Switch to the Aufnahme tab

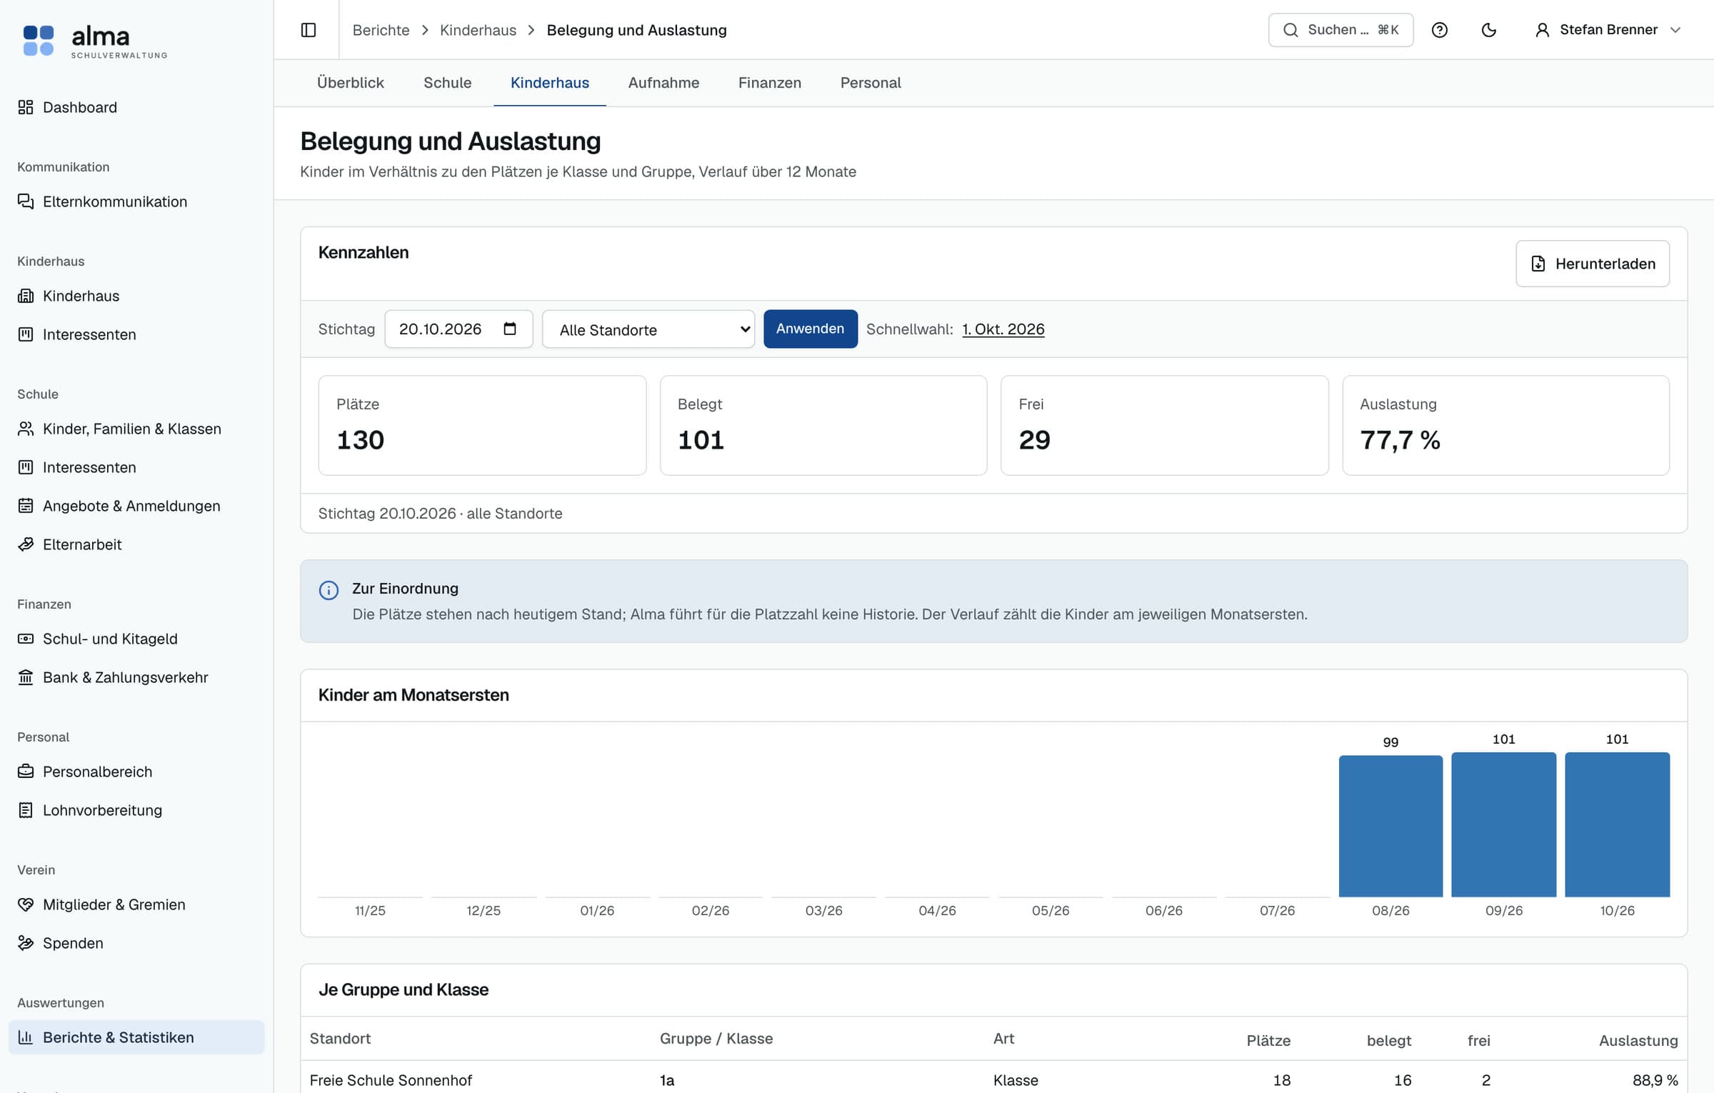(x=663, y=83)
